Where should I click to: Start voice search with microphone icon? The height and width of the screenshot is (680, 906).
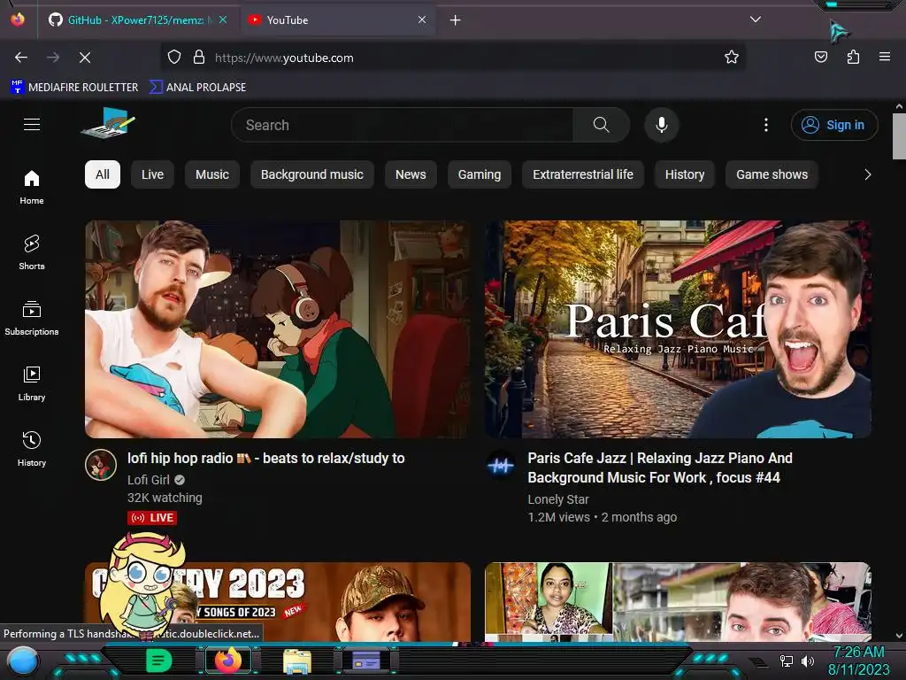[x=662, y=125]
